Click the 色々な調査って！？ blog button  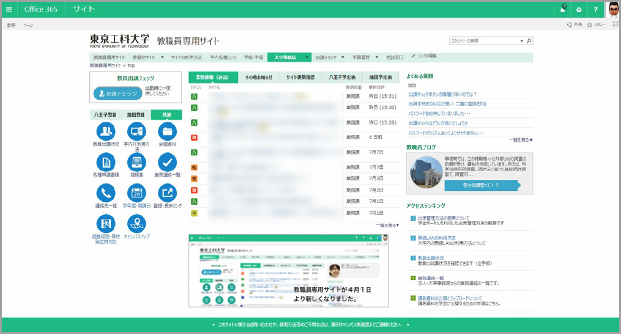[x=482, y=185]
